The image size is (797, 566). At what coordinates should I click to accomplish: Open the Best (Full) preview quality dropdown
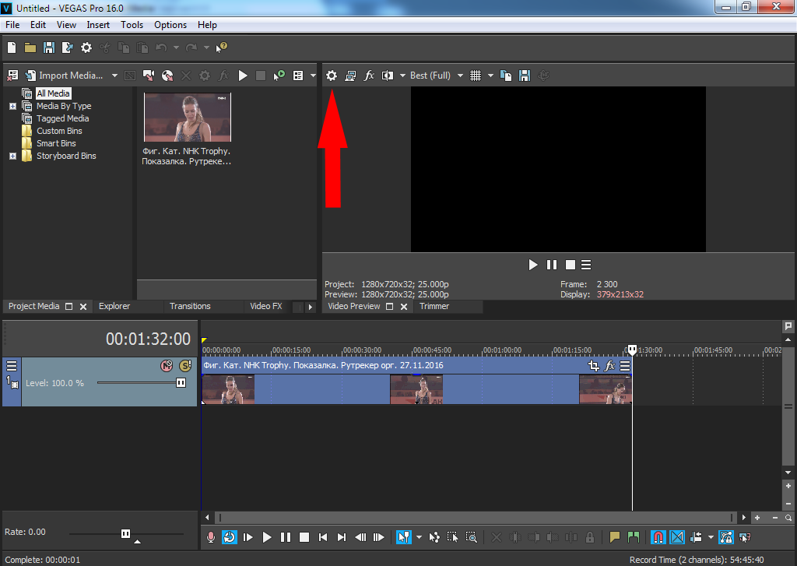[x=436, y=76]
